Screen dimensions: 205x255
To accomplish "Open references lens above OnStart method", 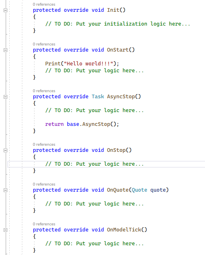I will click(44, 44).
